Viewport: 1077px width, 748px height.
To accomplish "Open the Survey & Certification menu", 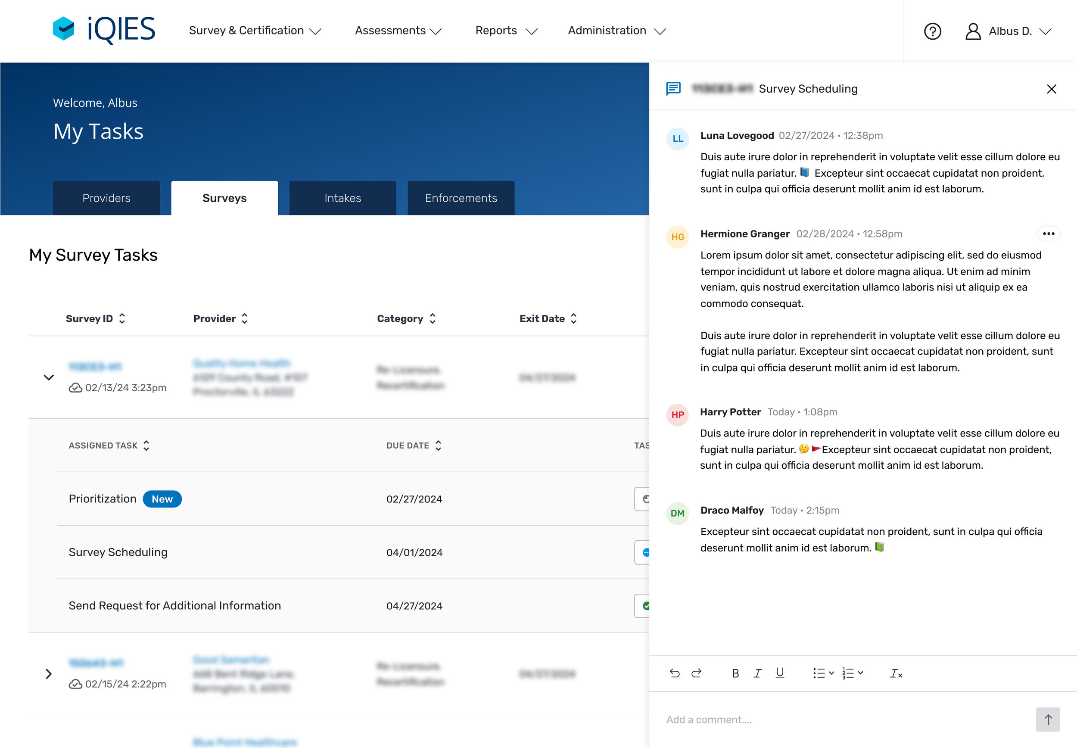I will coord(255,31).
